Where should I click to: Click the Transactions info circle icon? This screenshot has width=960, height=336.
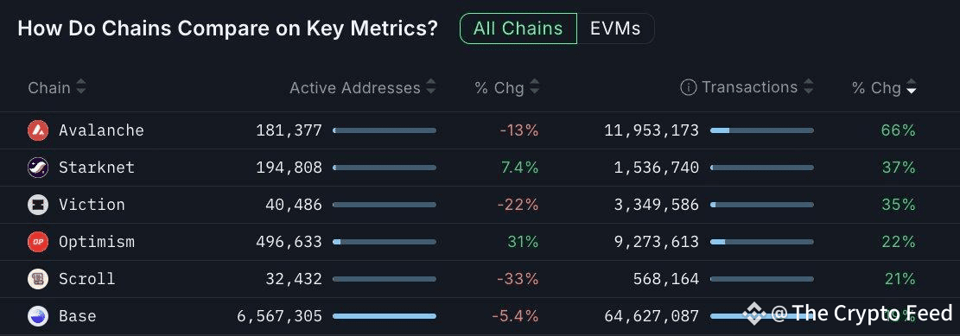pos(688,87)
